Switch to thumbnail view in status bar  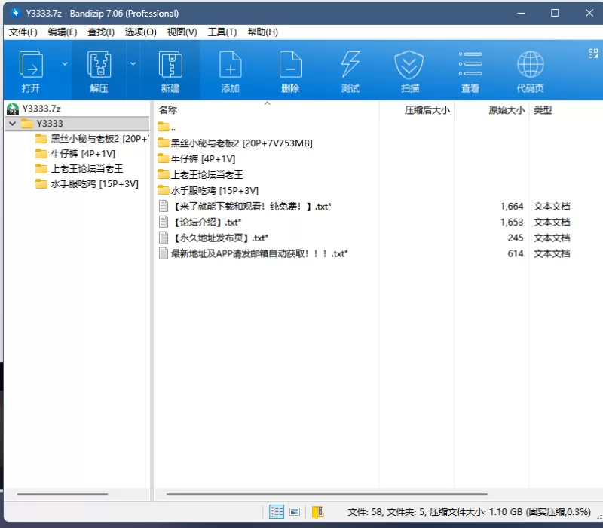coord(295,512)
